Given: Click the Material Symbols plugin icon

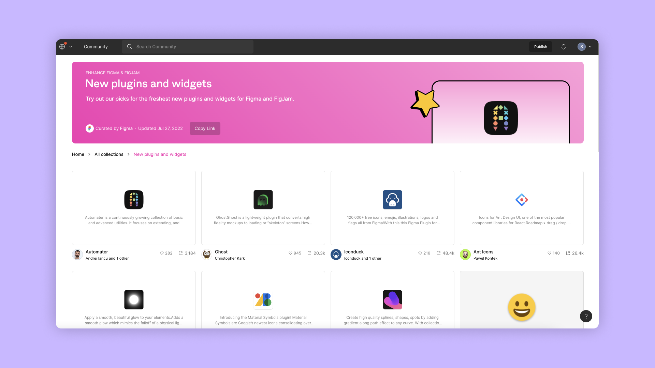Looking at the screenshot, I should click(263, 299).
